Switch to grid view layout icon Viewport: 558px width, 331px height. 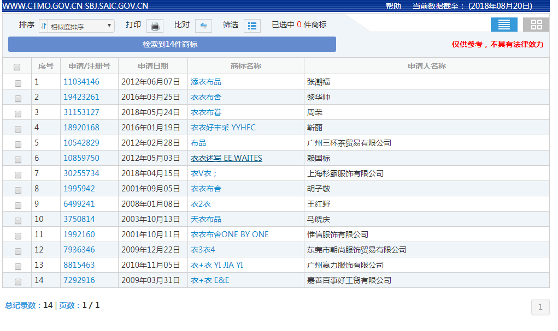[536, 25]
